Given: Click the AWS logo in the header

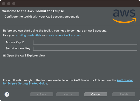Looking at the screenshot, I should point(124,16).
